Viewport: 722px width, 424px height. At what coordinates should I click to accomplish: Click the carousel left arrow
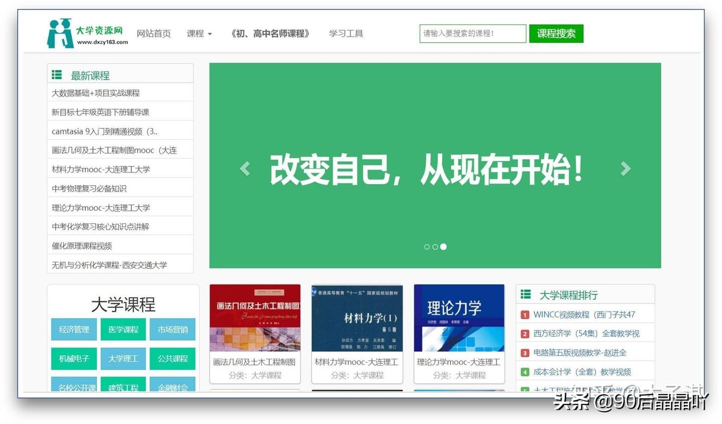(x=245, y=168)
